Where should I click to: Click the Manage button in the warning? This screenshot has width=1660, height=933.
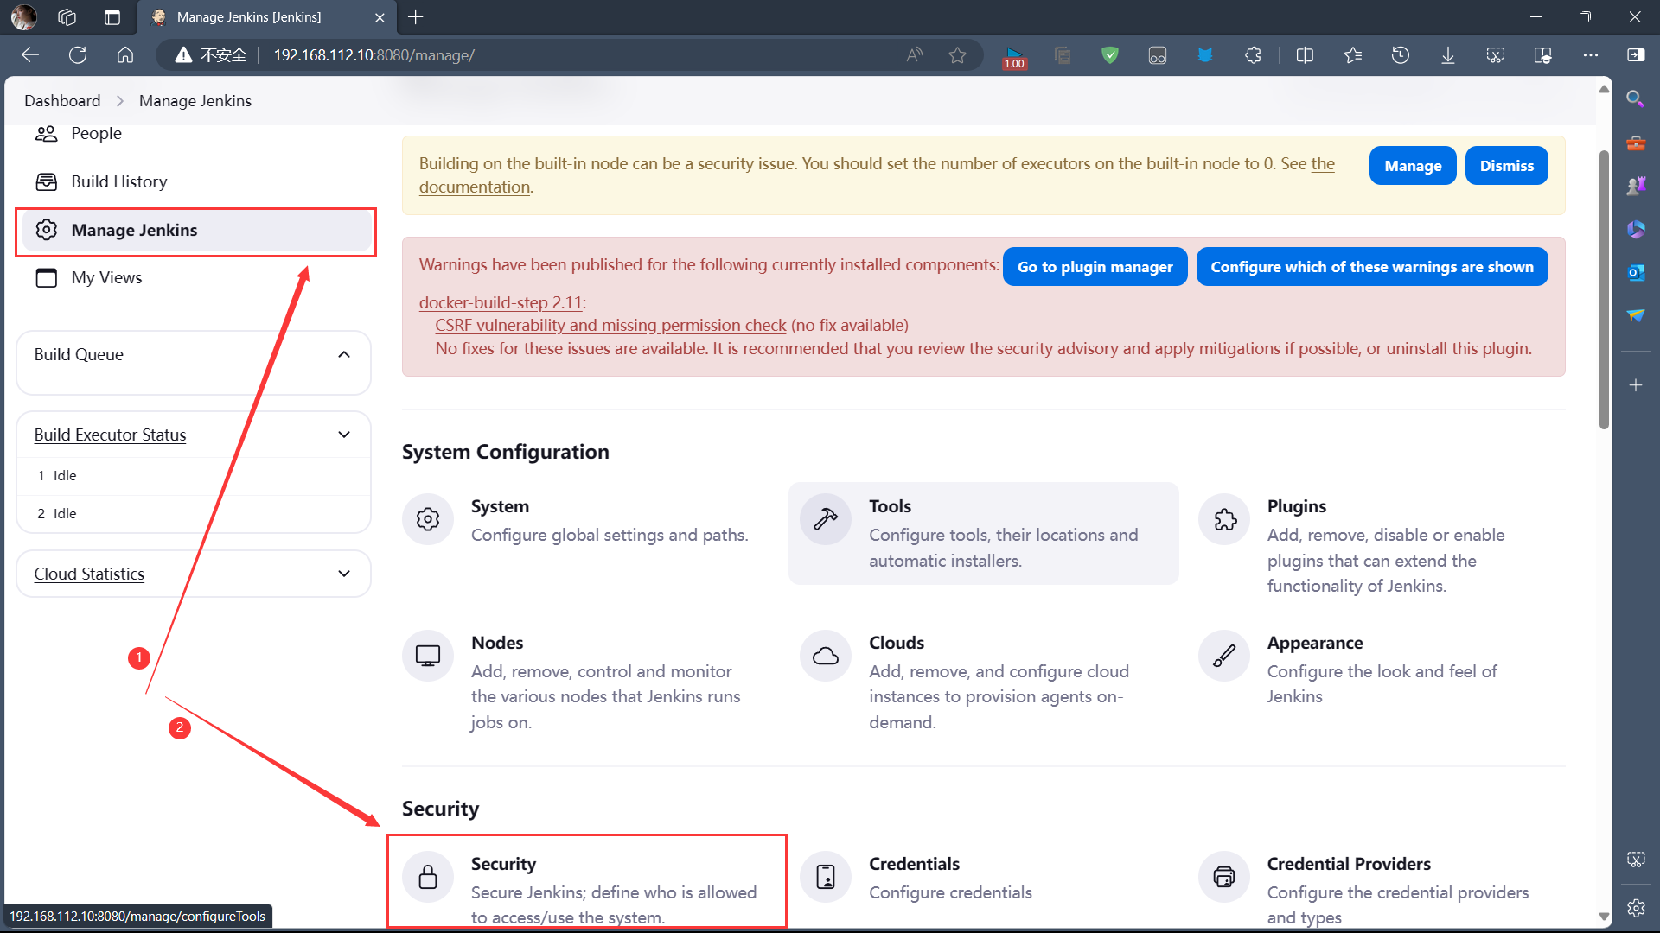[1413, 166]
